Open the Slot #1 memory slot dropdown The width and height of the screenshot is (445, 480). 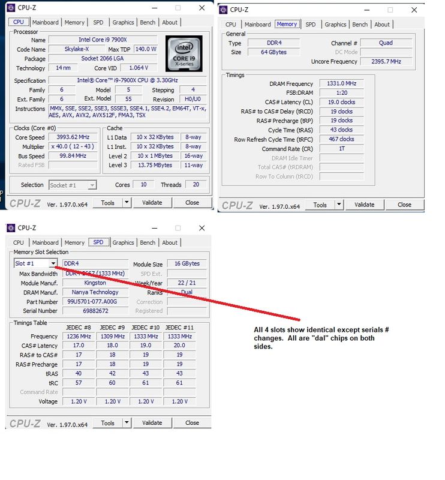point(35,263)
